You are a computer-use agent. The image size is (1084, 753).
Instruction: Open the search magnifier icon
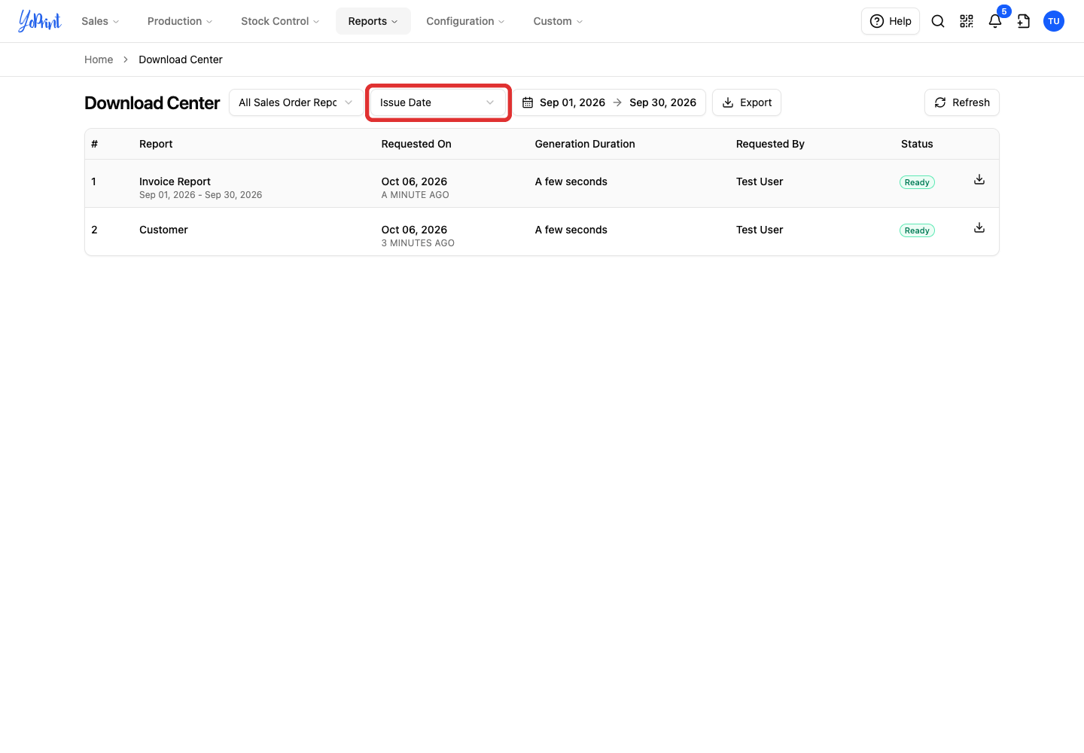(938, 21)
